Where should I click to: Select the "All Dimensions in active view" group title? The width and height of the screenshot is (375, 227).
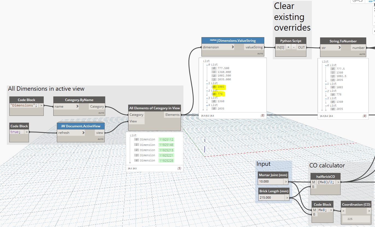tap(46, 89)
